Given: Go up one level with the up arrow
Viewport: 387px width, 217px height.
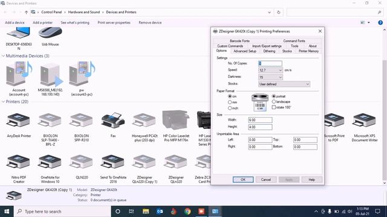Looking at the screenshot, I should click(26, 12).
